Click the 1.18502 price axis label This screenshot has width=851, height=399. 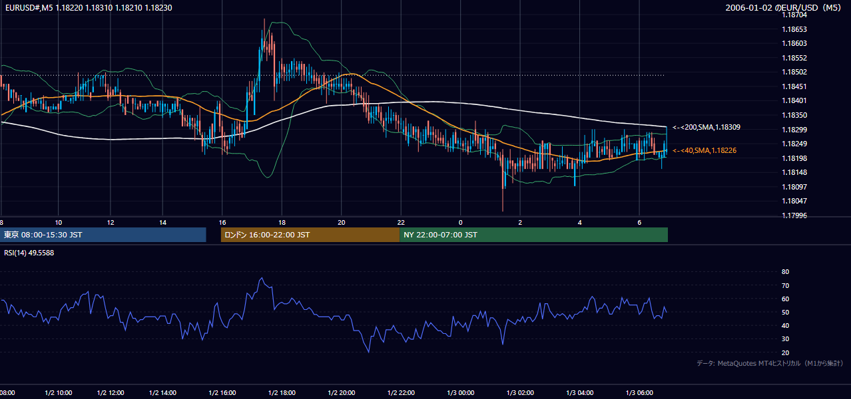click(794, 72)
